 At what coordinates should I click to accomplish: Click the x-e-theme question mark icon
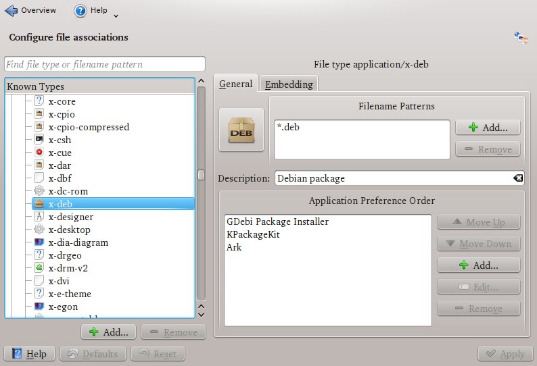[39, 294]
